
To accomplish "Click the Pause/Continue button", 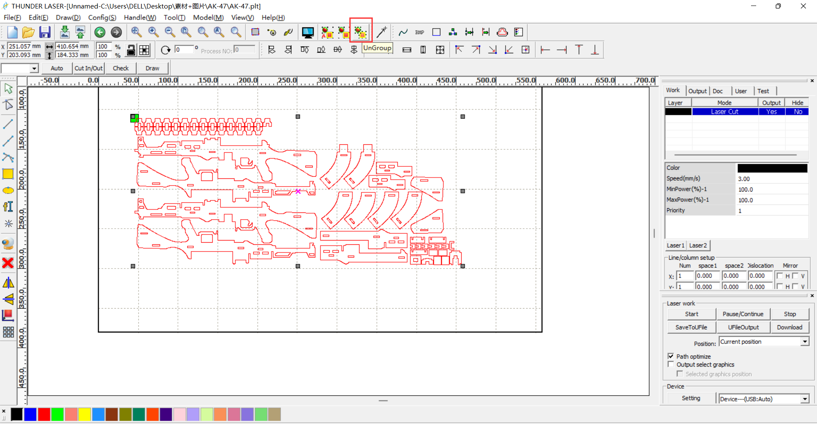I will coord(743,314).
